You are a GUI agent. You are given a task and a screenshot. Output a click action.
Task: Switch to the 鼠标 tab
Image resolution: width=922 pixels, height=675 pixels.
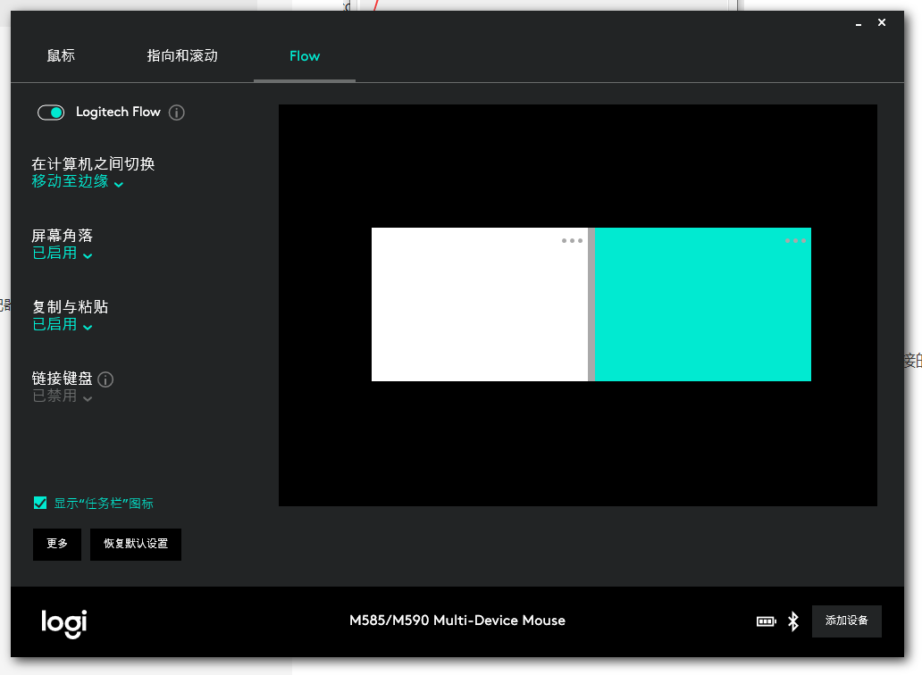coord(60,55)
